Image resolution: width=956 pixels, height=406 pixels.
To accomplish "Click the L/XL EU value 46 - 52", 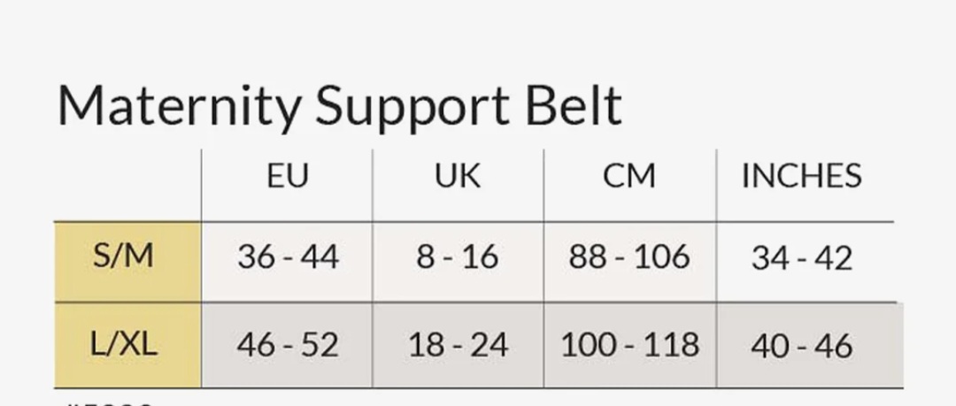I will [x=288, y=345].
